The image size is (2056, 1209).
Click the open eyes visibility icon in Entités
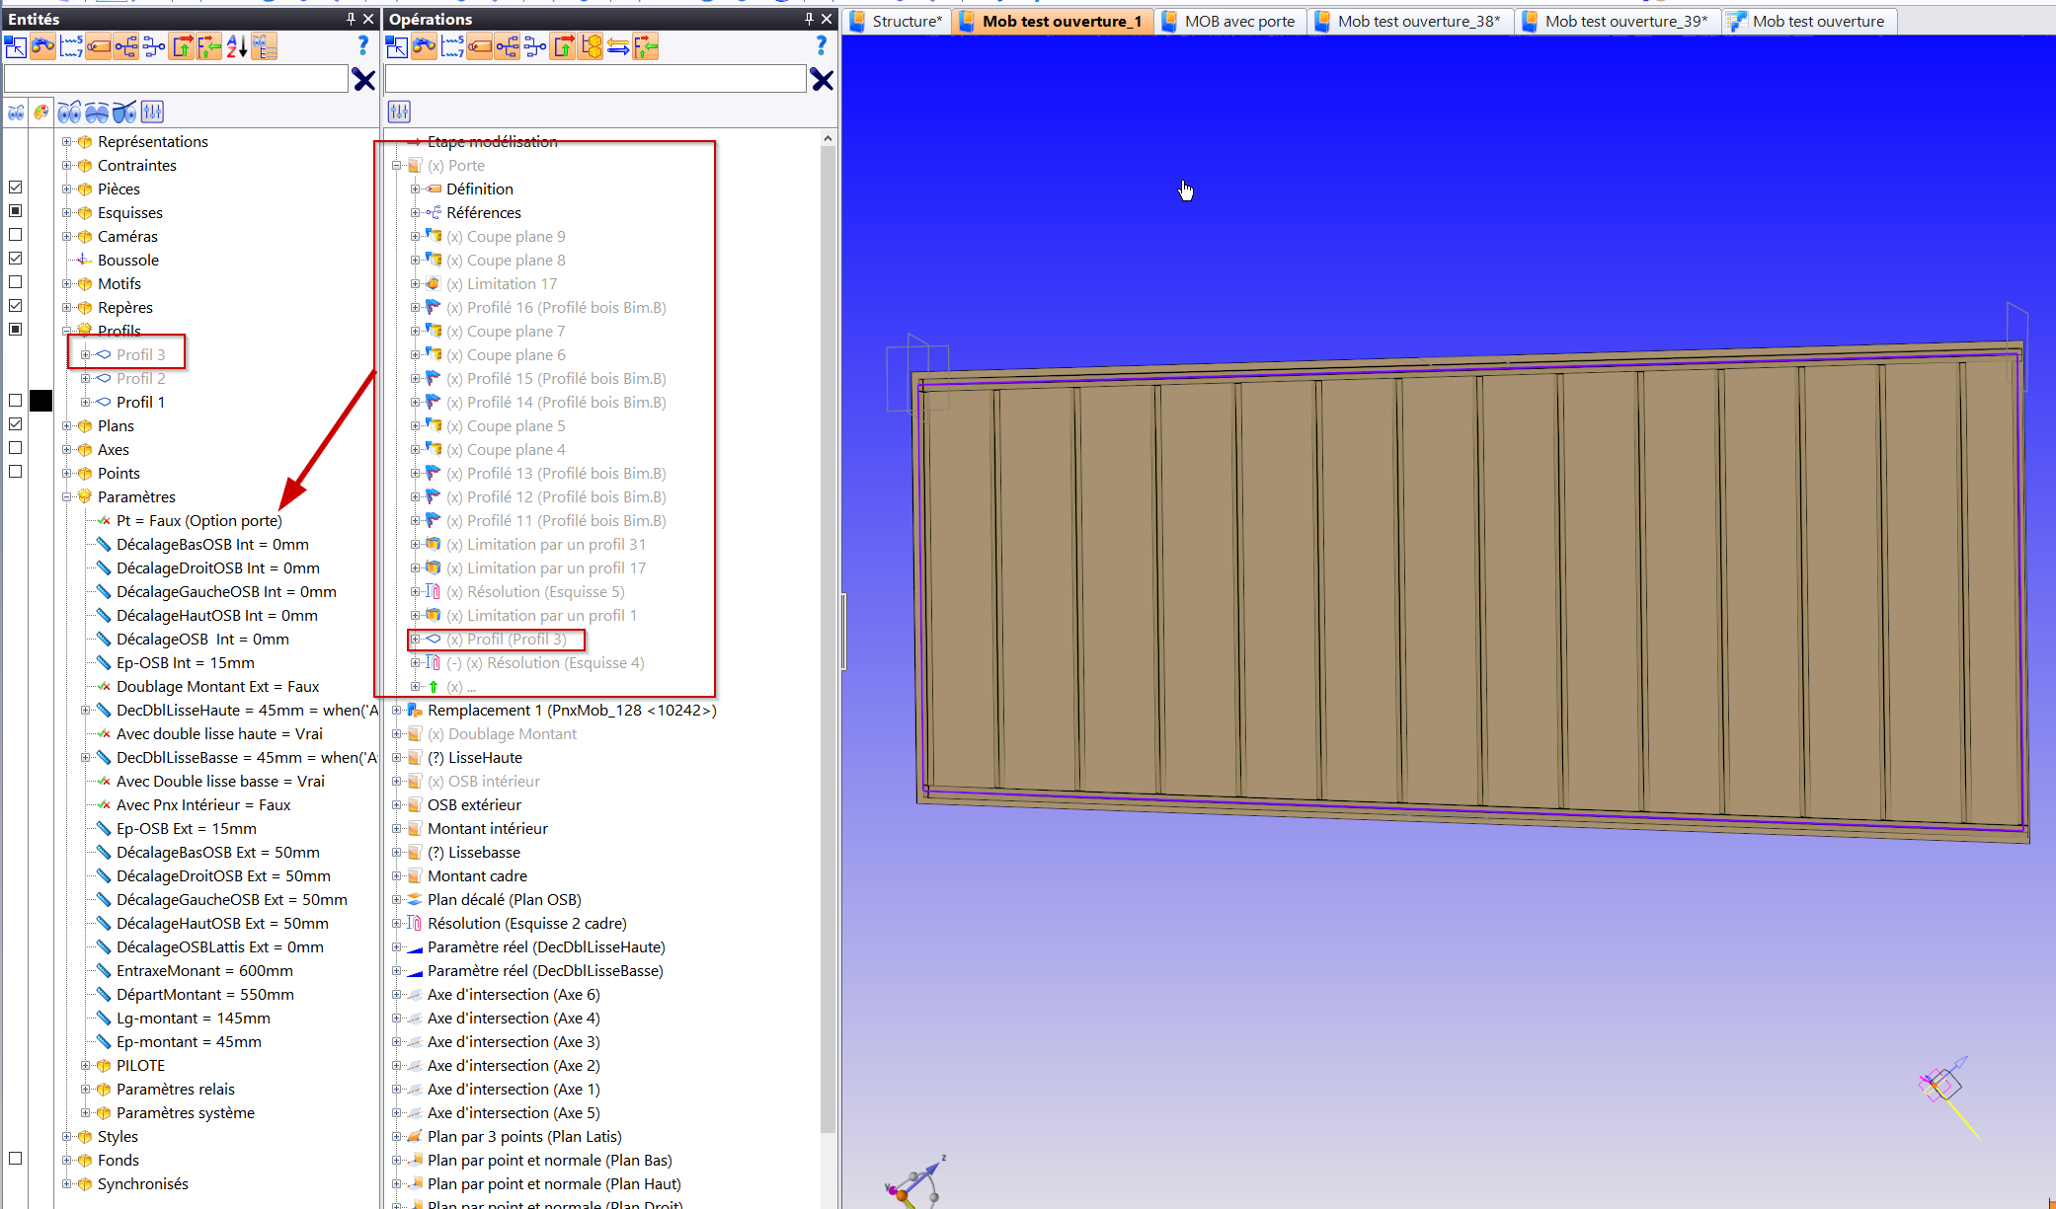(x=69, y=112)
